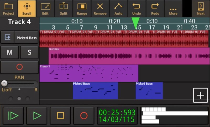Solo Track 4 with S button
210x127 pixels.
[x=29, y=52]
